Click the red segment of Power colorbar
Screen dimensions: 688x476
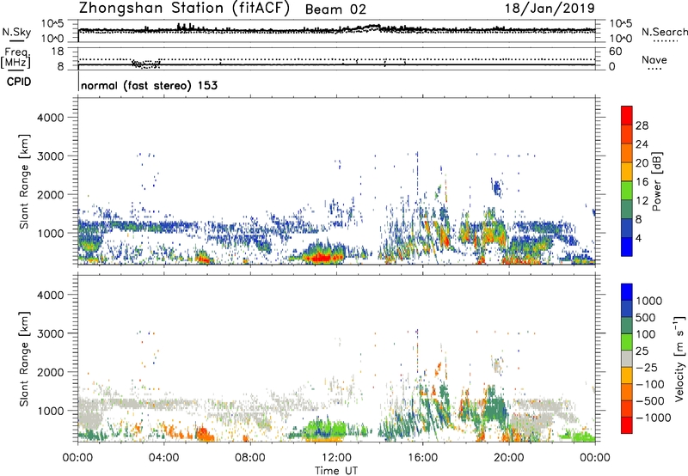(627, 116)
